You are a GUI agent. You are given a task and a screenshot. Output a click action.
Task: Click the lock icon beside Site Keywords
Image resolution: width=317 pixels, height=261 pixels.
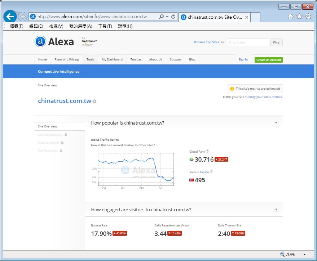click(61, 150)
